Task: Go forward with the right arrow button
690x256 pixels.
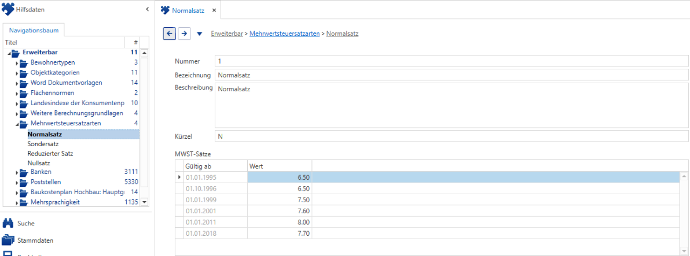Action: 185,34
